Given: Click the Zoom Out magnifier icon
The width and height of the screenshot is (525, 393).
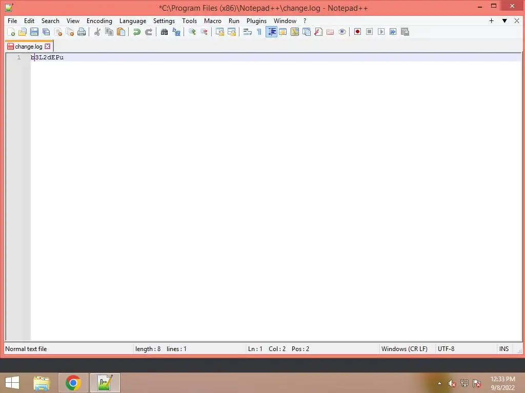Looking at the screenshot, I should click(x=204, y=32).
